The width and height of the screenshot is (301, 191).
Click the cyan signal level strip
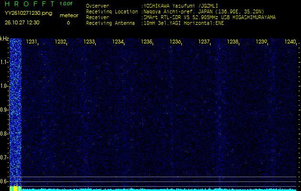click(x=158, y=189)
